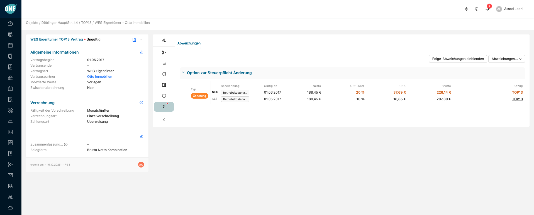The image size is (534, 215).
Task: Collapse the side panel with left arrow
Action: point(164,120)
